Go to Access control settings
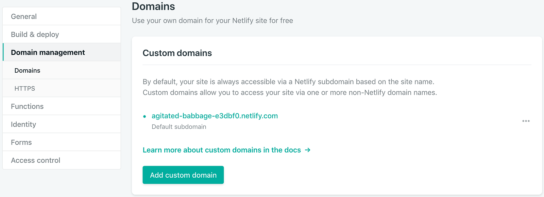This screenshot has width=544, height=197. pos(36,160)
